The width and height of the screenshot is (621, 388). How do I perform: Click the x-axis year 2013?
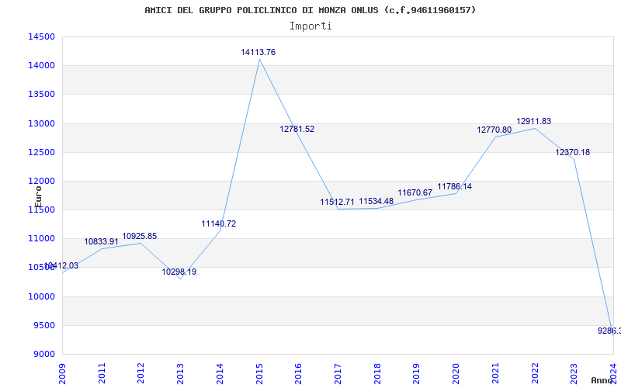[181, 374]
